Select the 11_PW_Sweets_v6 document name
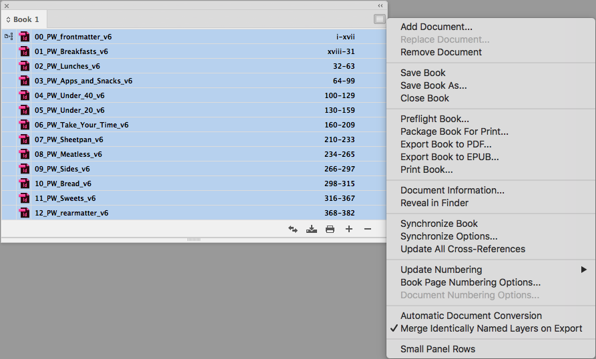This screenshot has height=359, width=596. pyautogui.click(x=65, y=198)
